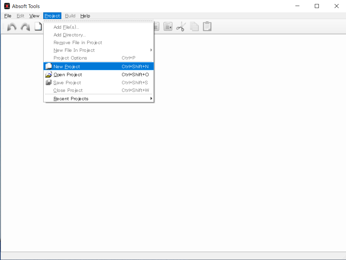Close the open Project menu
Viewport: 346px width, 260px height.
pyautogui.click(x=52, y=16)
